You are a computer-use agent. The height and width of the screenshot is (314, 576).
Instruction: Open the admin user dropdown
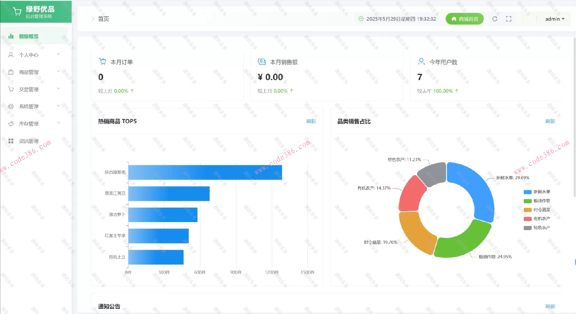pos(554,19)
